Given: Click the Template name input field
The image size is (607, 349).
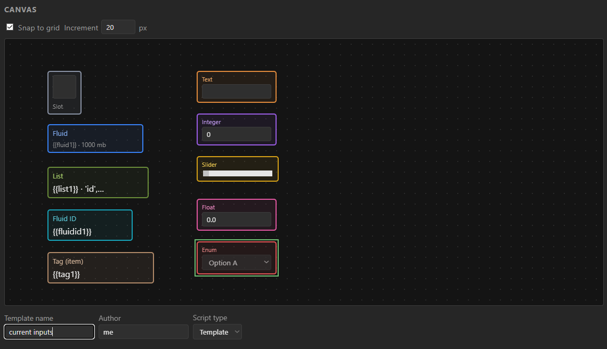Looking at the screenshot, I should pyautogui.click(x=49, y=332).
